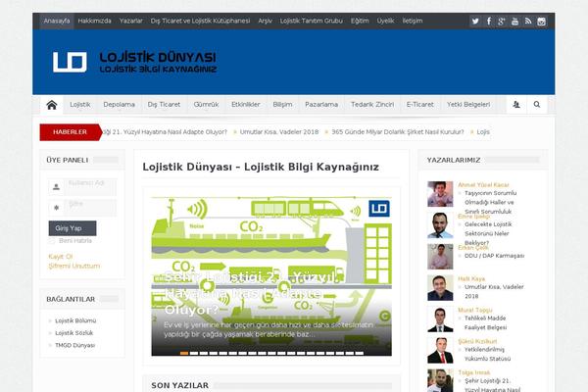Select the Depolama category tab

click(119, 105)
